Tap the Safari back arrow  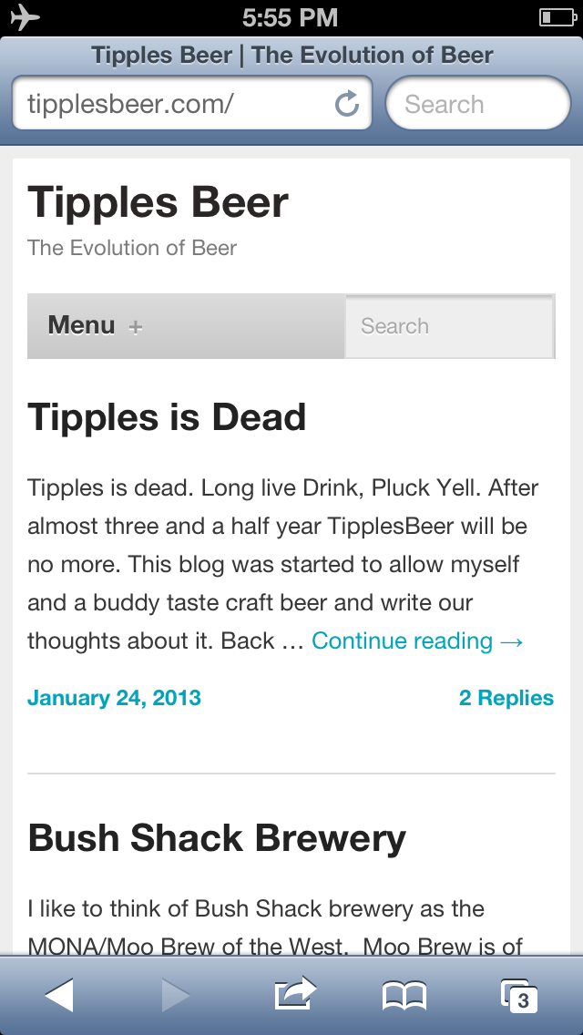[x=59, y=996]
